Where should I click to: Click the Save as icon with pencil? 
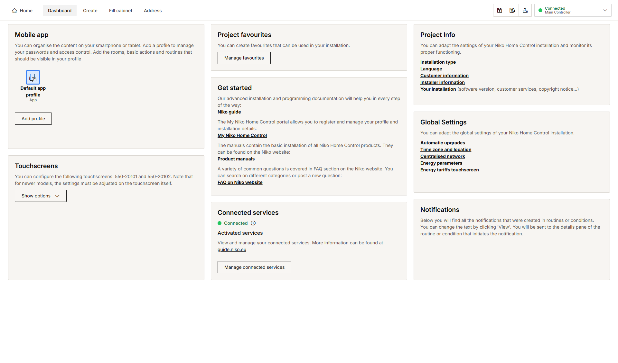pos(512,10)
